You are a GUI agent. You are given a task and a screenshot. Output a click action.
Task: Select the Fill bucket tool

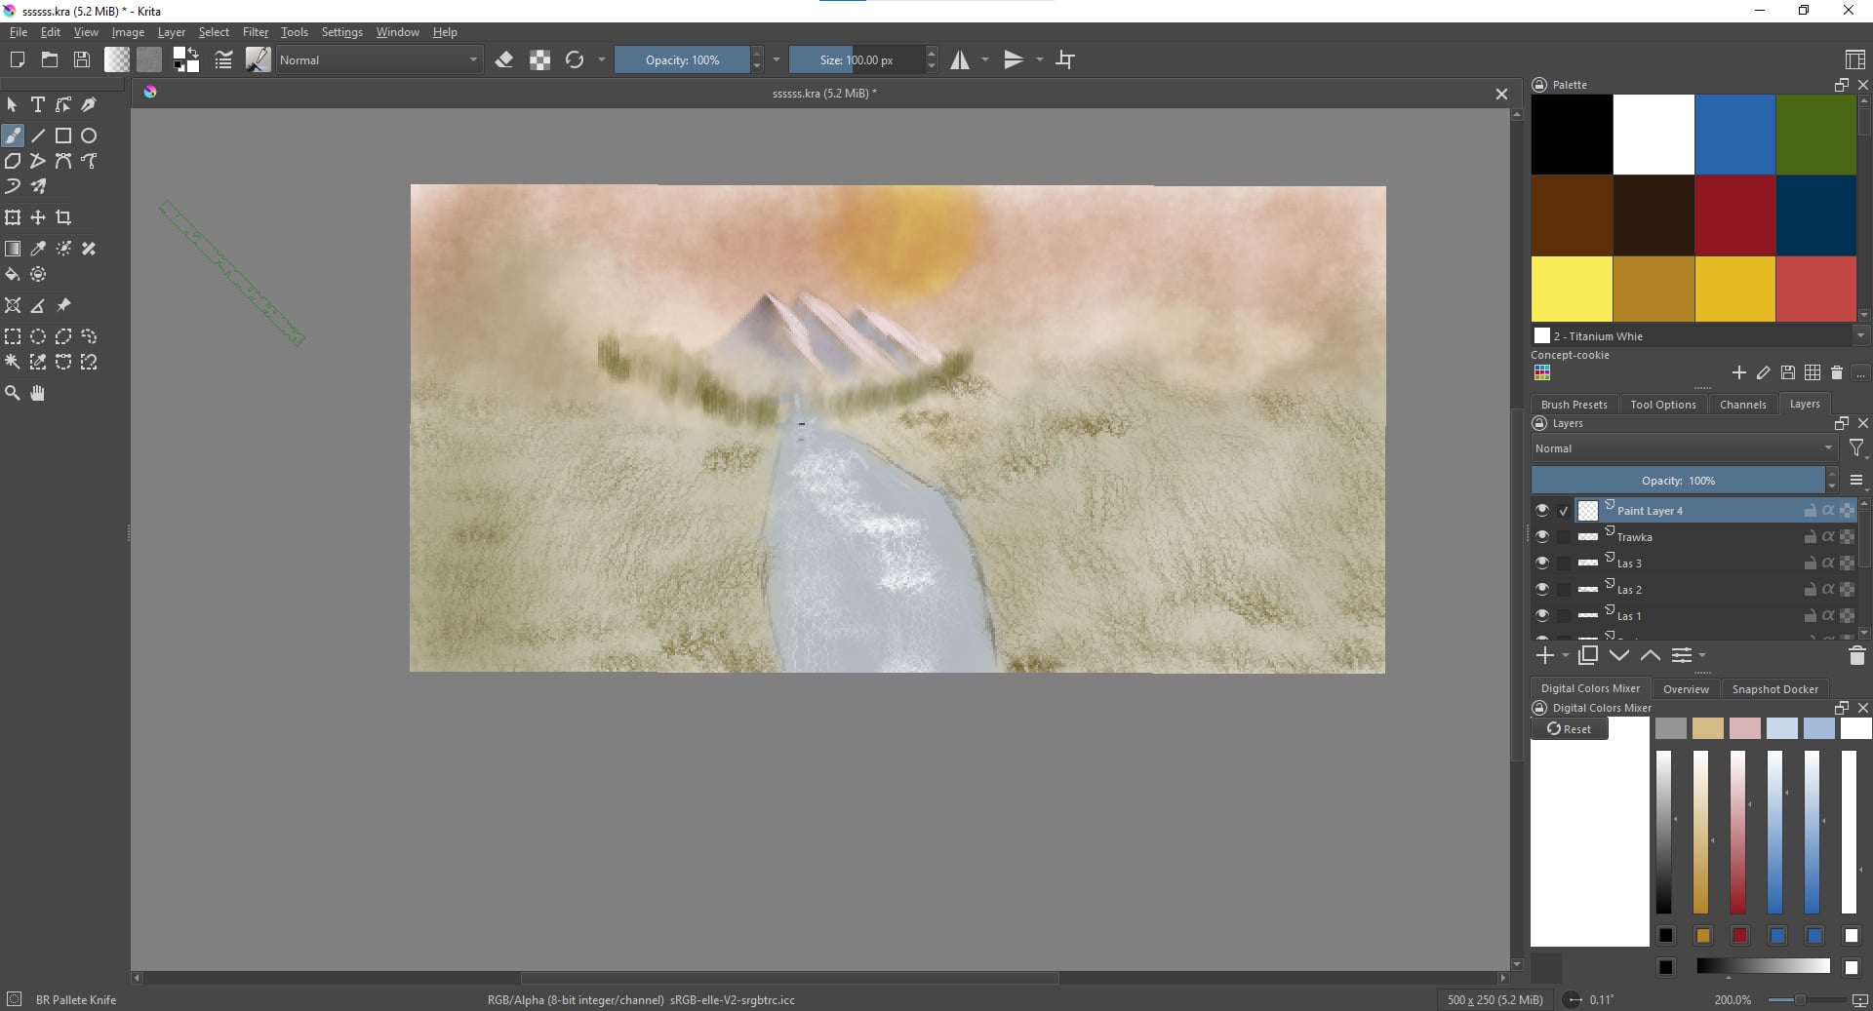(x=13, y=274)
